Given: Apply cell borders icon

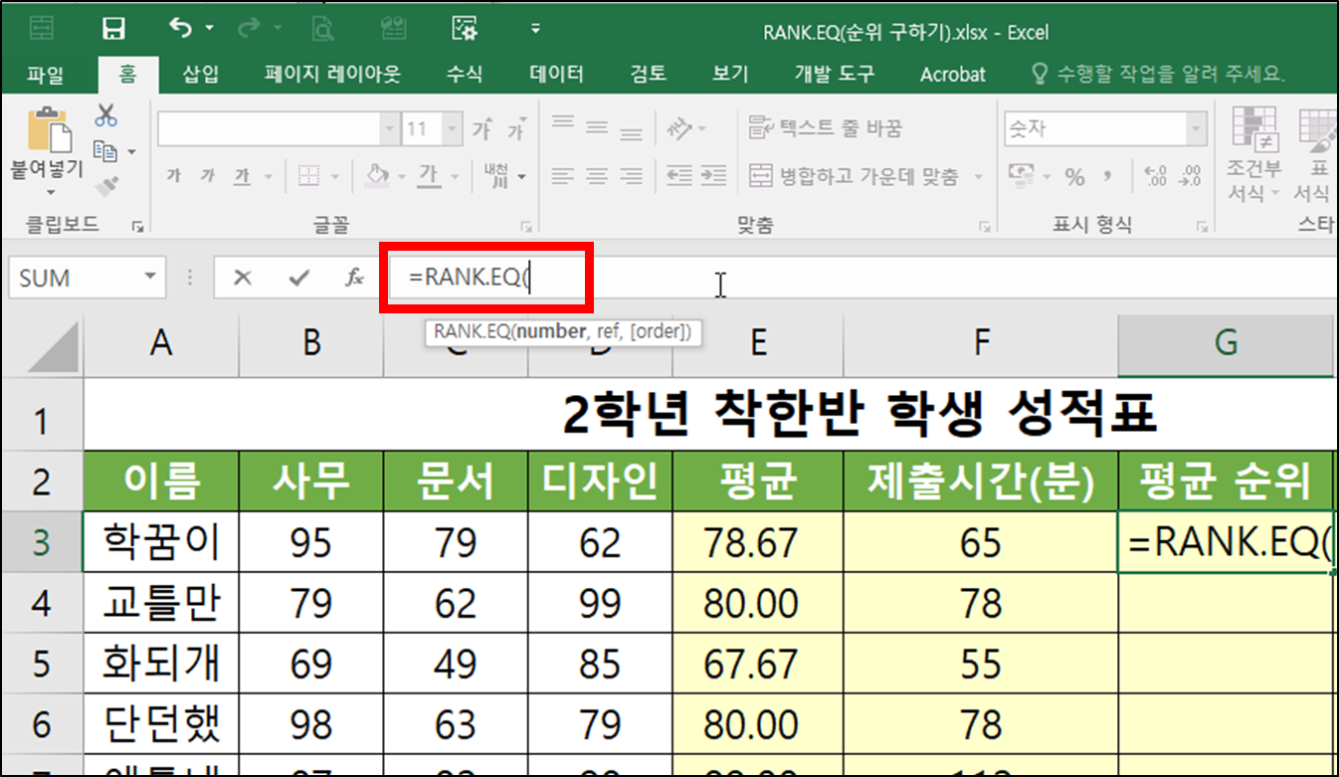Looking at the screenshot, I should tap(308, 176).
